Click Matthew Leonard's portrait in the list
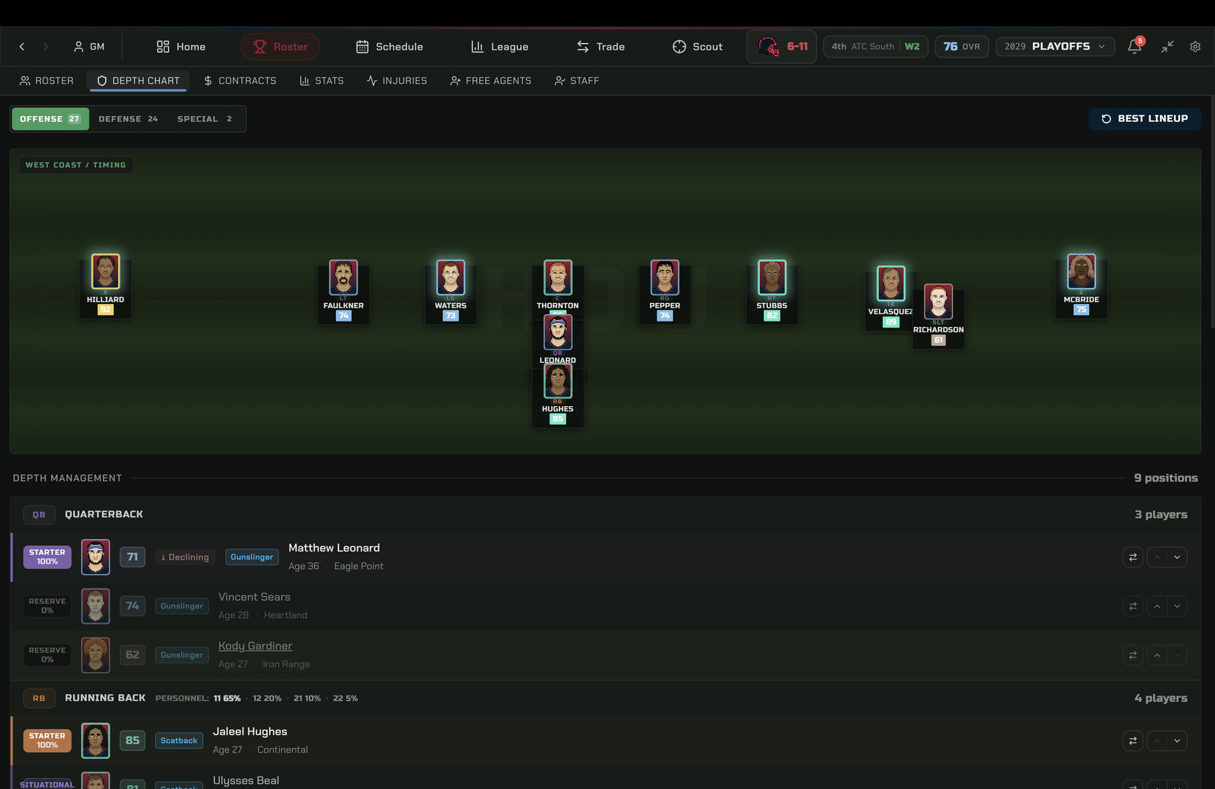The height and width of the screenshot is (789, 1215). 96,557
